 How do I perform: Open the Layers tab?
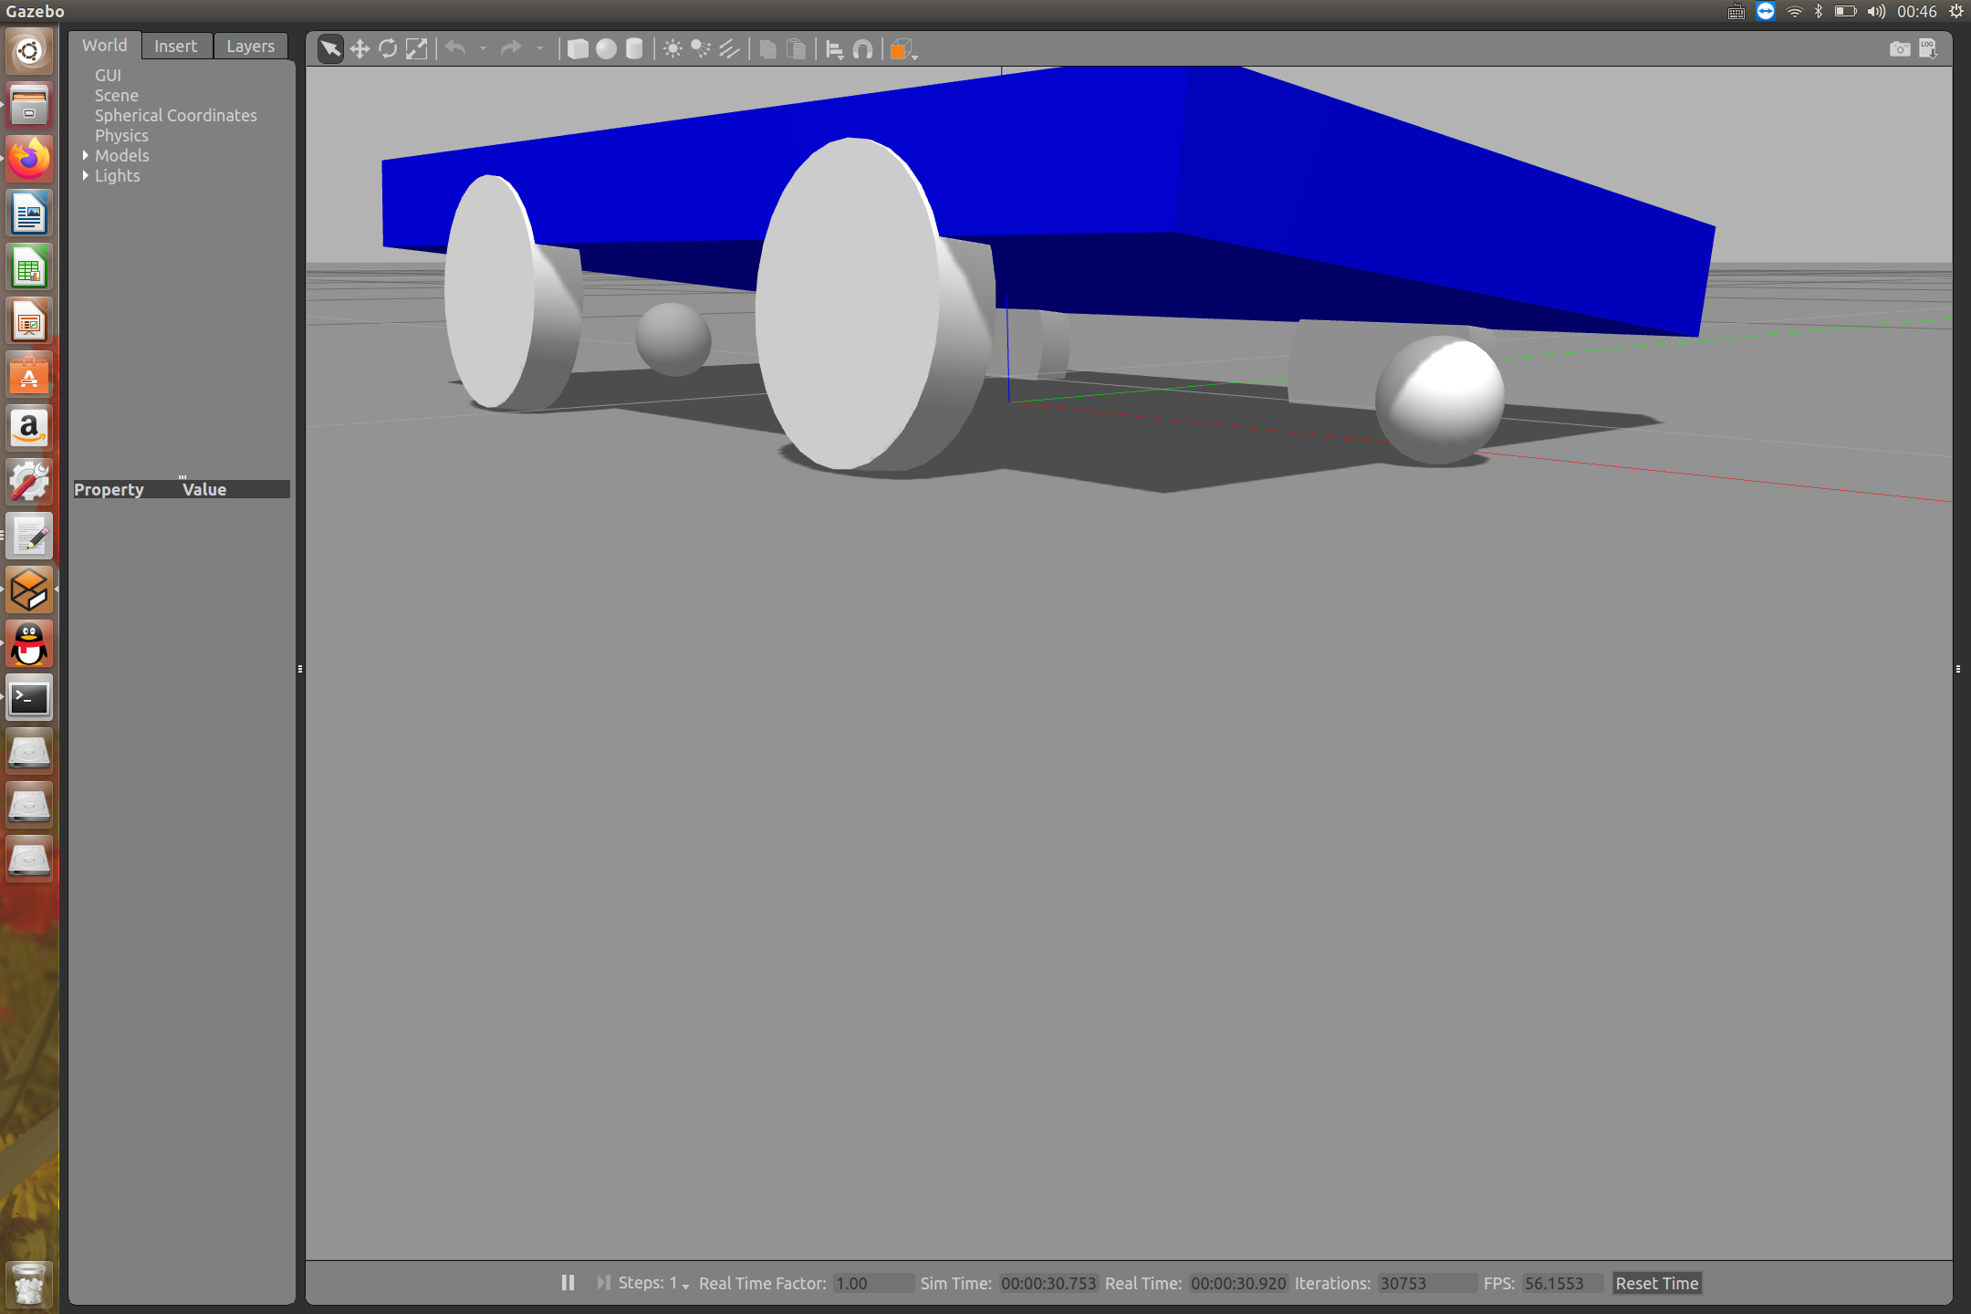(250, 46)
